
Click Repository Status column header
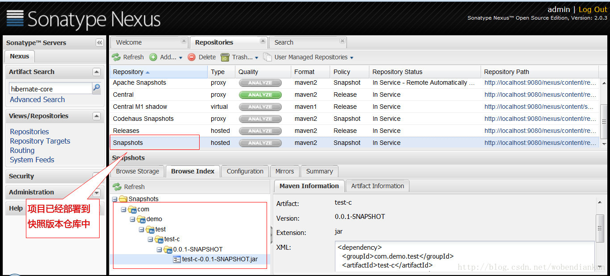coord(425,72)
